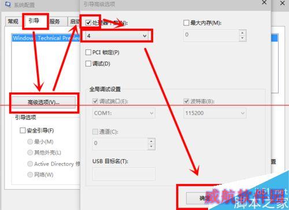Open the 115200 baud rate dropdown
Screen dimensions: 289x210
point(215,113)
